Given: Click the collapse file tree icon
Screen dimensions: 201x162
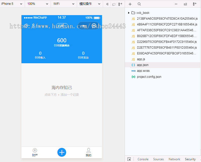Looking at the screenshot, I should 185,4.
